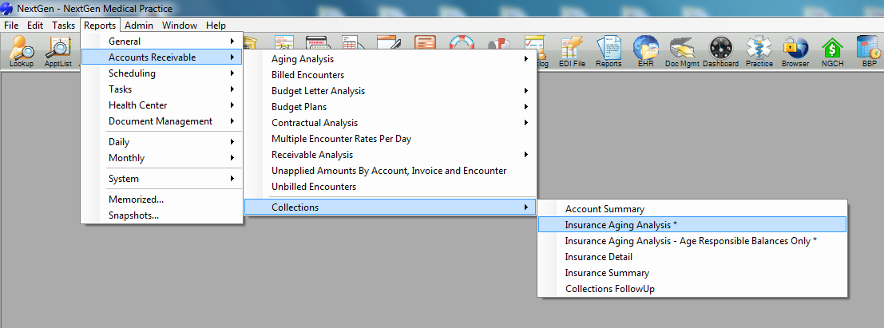Viewport: 884px width, 328px height.
Task: Choose the Billed Encounters report
Action: pyautogui.click(x=390, y=75)
